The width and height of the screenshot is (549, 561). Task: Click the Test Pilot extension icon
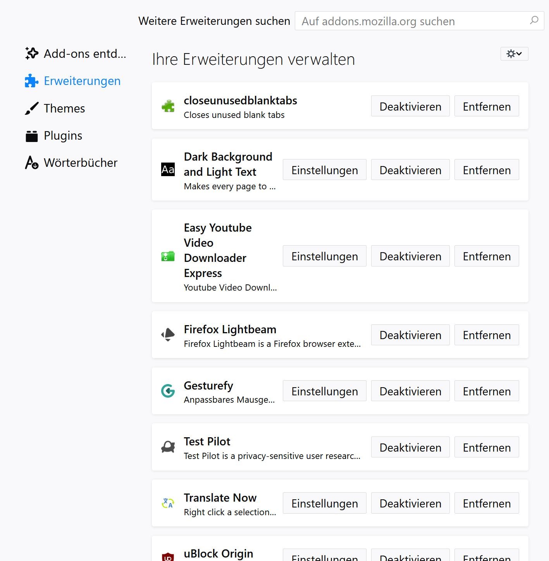click(168, 447)
